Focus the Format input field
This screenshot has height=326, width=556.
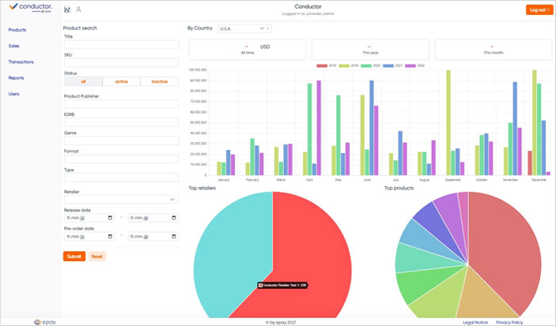pyautogui.click(x=121, y=159)
